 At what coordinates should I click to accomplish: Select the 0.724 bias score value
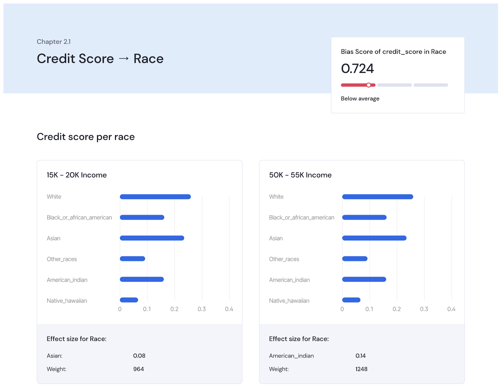coord(357,68)
